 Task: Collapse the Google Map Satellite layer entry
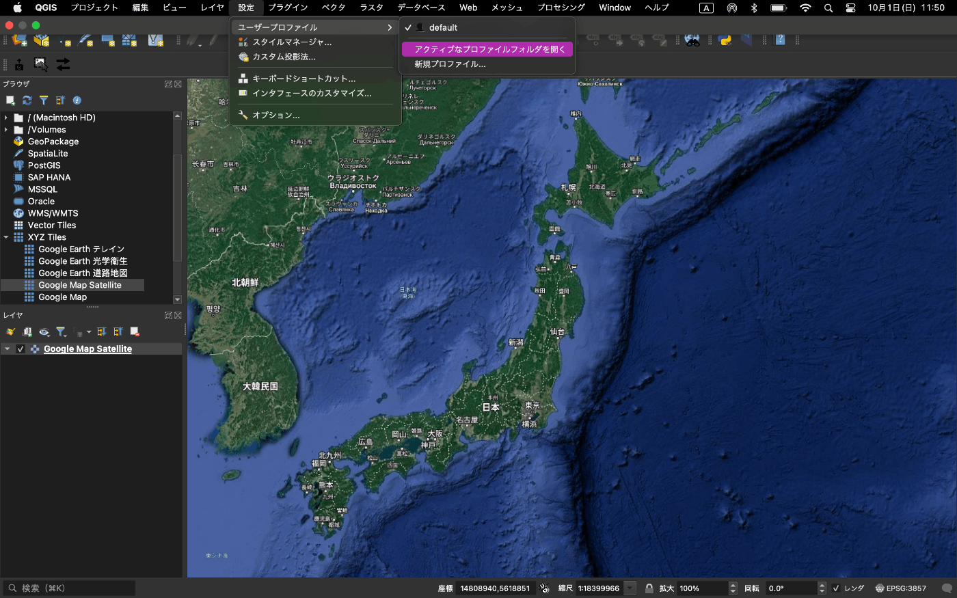8,349
